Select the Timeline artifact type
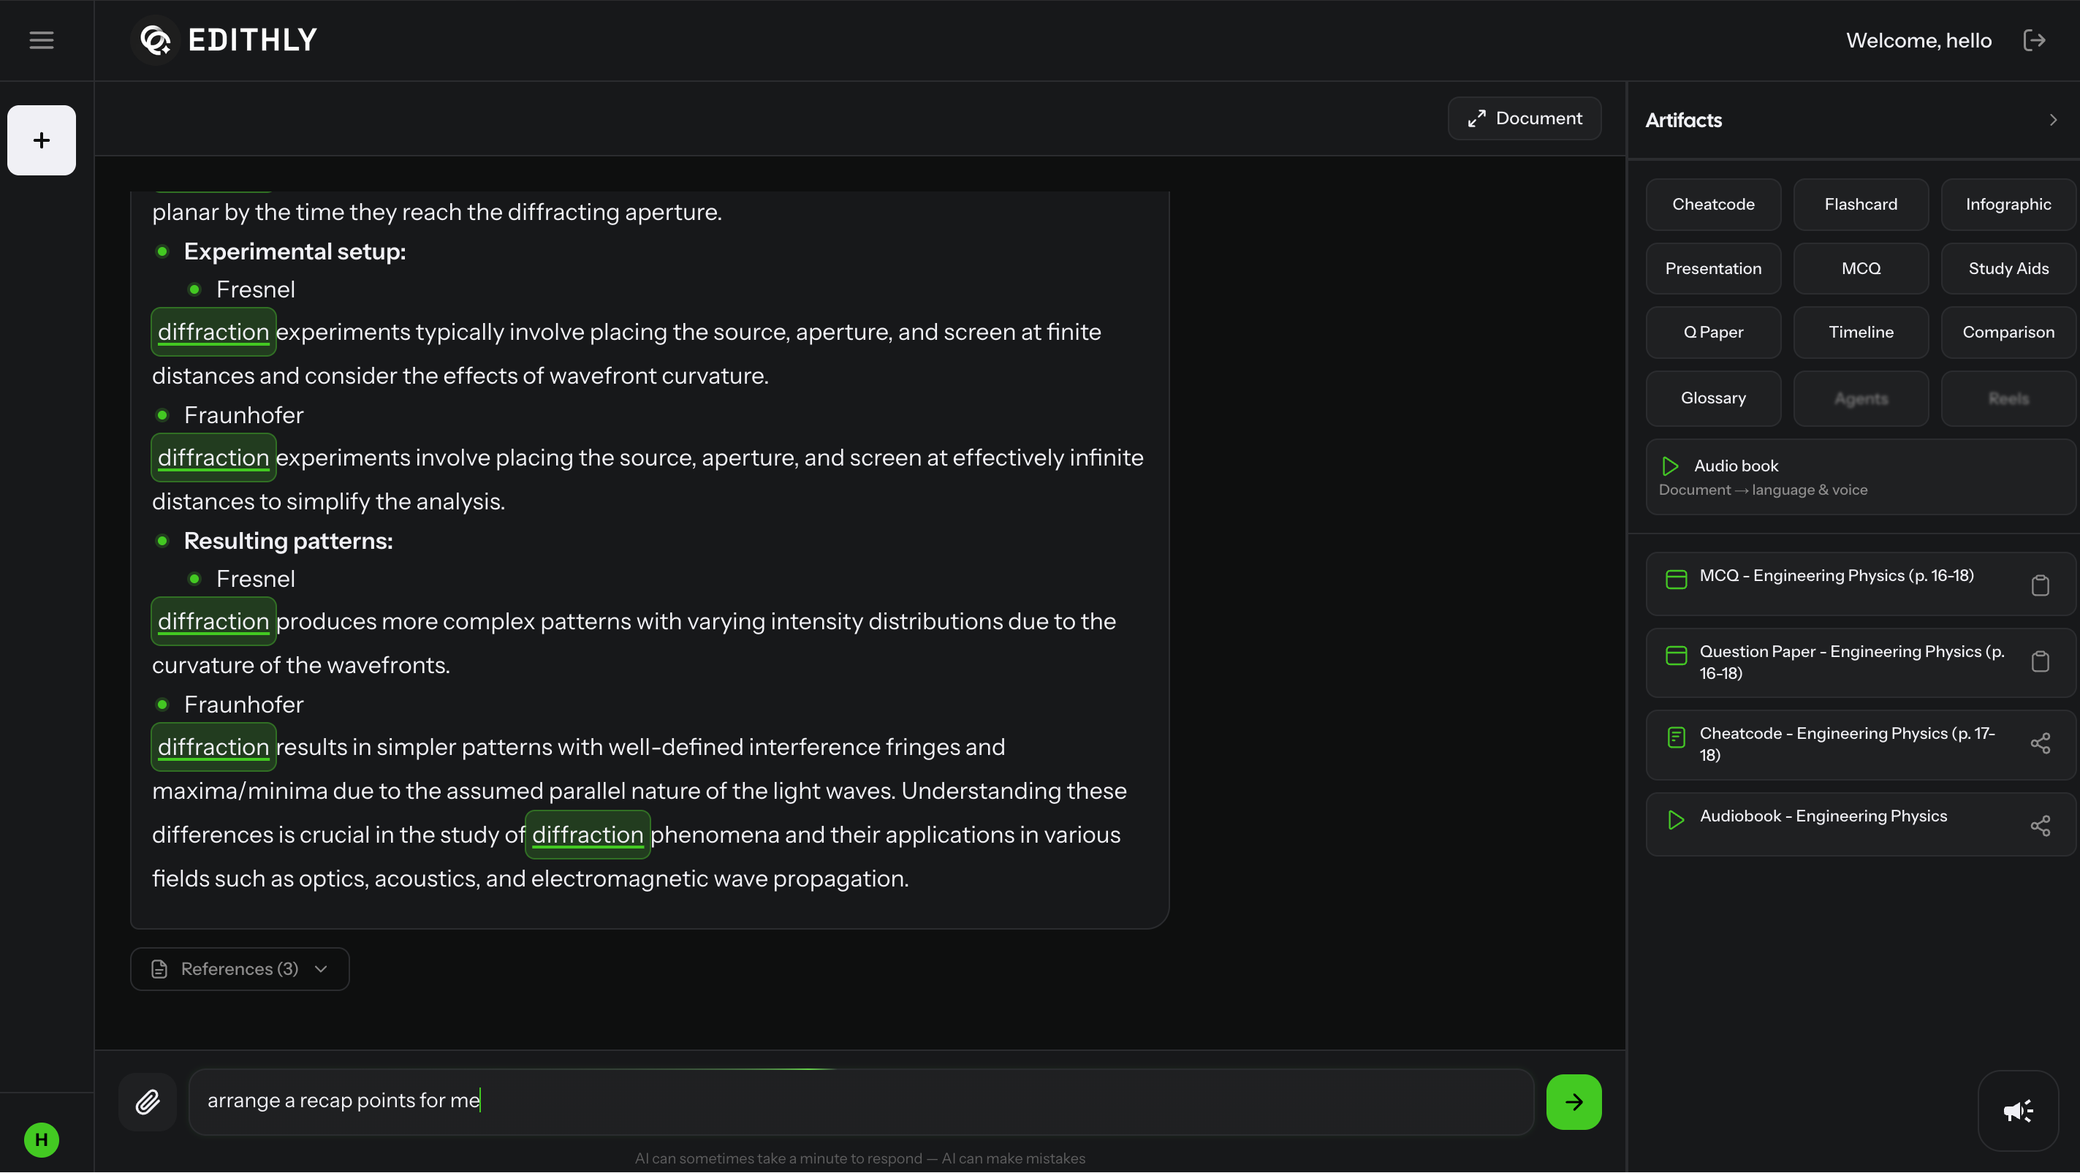2080x1173 pixels. [x=1861, y=333]
